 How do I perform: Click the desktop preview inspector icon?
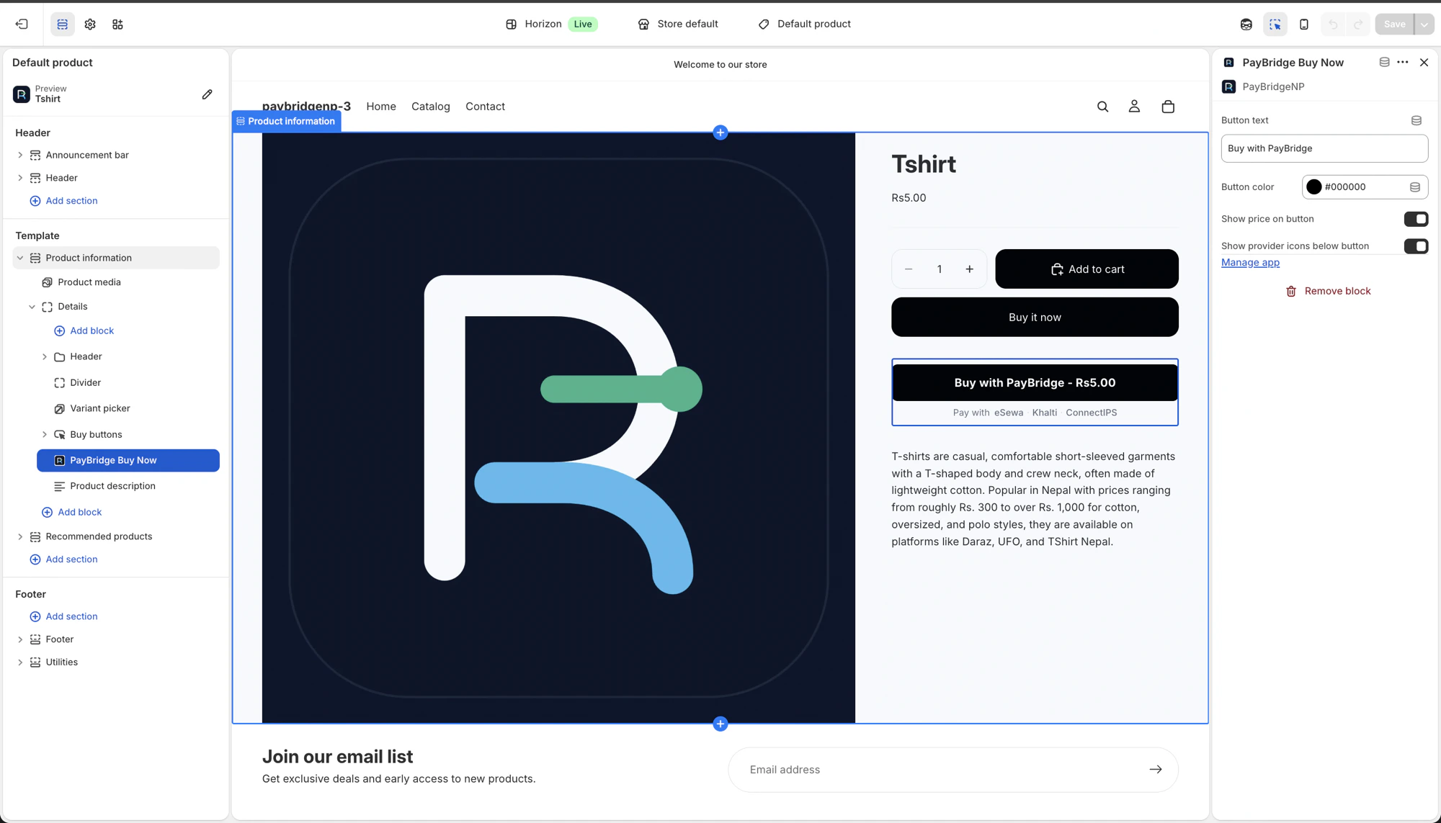[1246, 24]
